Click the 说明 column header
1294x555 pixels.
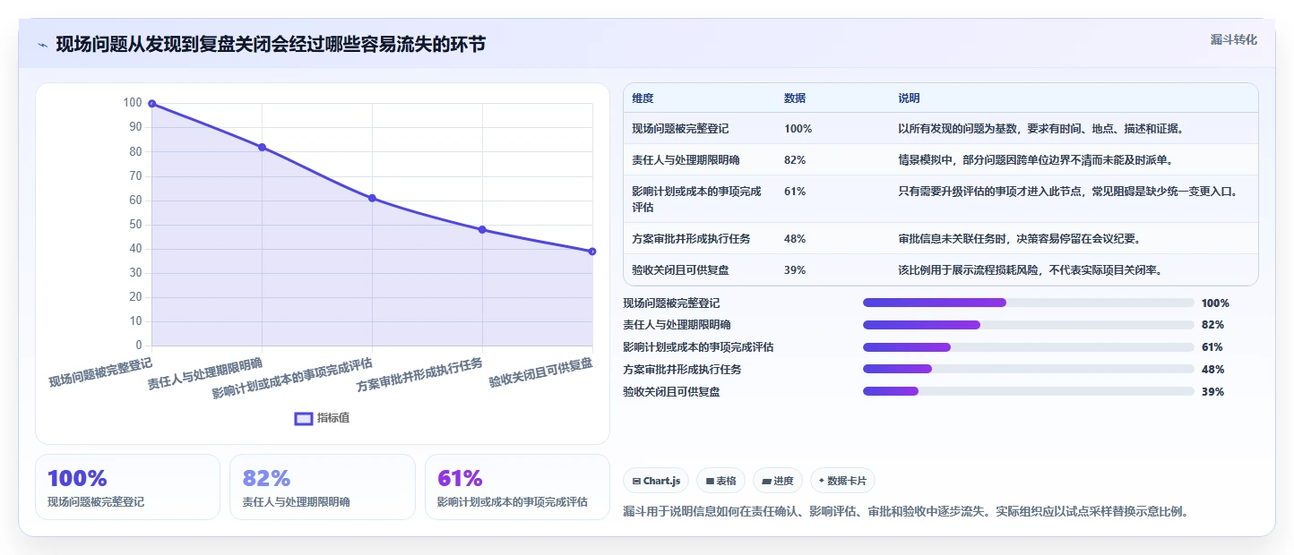(909, 98)
